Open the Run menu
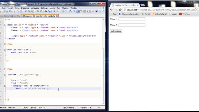 59,8
